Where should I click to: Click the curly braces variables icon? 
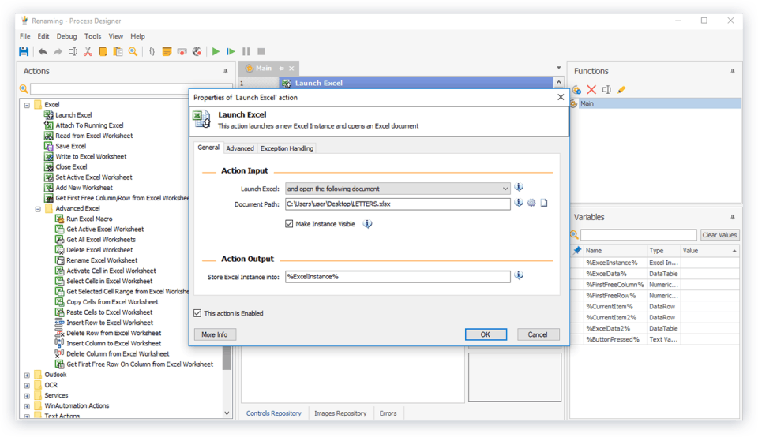click(152, 51)
